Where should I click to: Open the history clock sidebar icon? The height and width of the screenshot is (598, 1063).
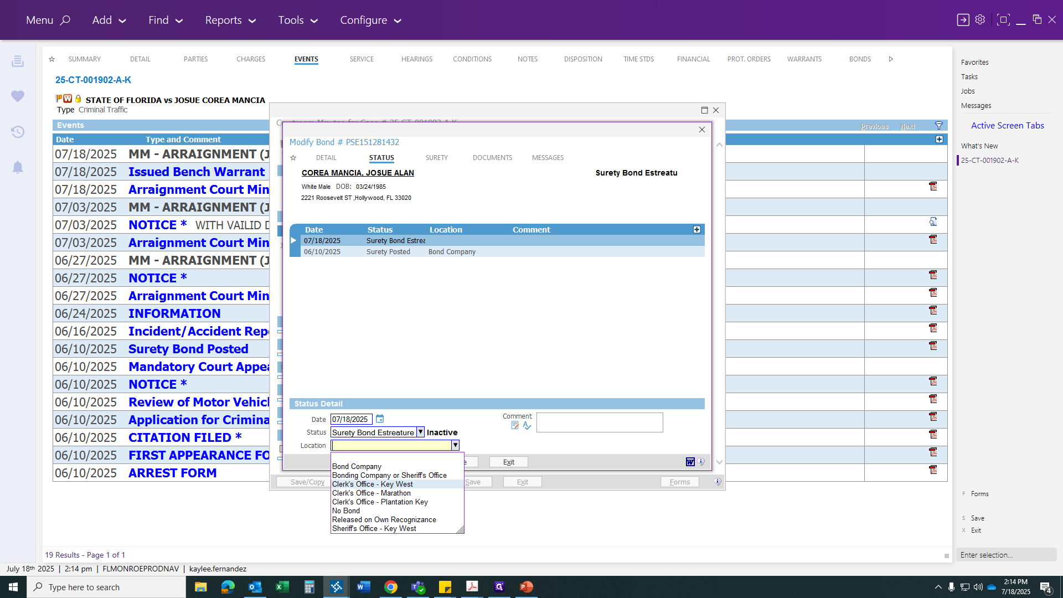(18, 132)
